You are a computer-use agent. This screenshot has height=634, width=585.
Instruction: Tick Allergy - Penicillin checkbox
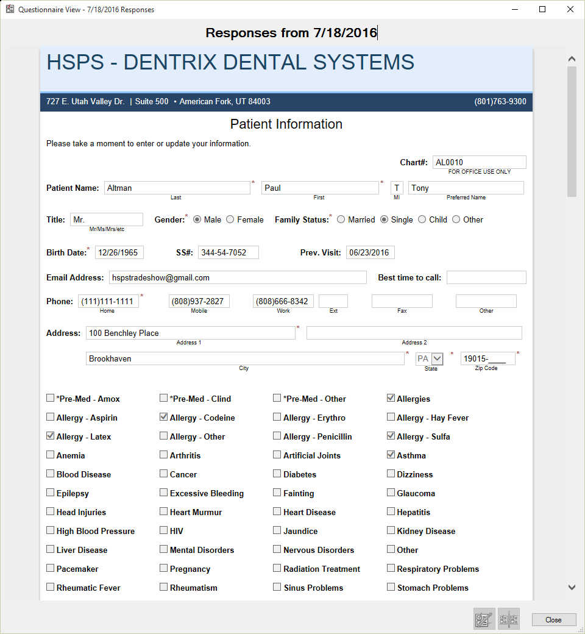click(x=277, y=436)
